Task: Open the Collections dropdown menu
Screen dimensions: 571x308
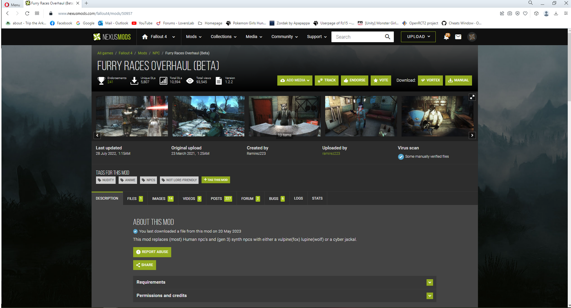Action: pyautogui.click(x=224, y=37)
